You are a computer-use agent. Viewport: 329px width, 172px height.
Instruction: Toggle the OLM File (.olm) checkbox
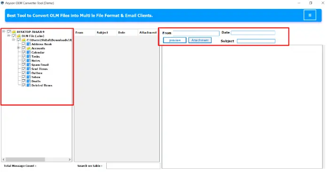[x=14, y=36]
